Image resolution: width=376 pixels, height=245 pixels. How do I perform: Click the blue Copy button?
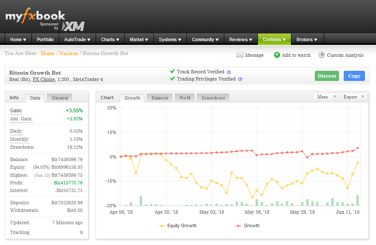point(354,76)
